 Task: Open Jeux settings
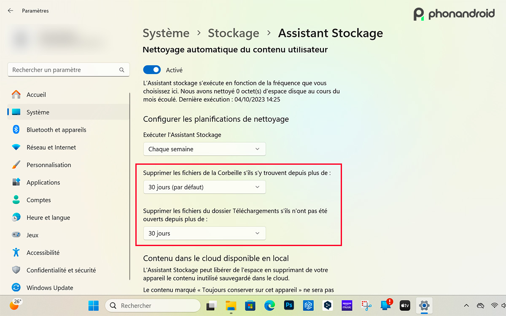click(x=34, y=235)
